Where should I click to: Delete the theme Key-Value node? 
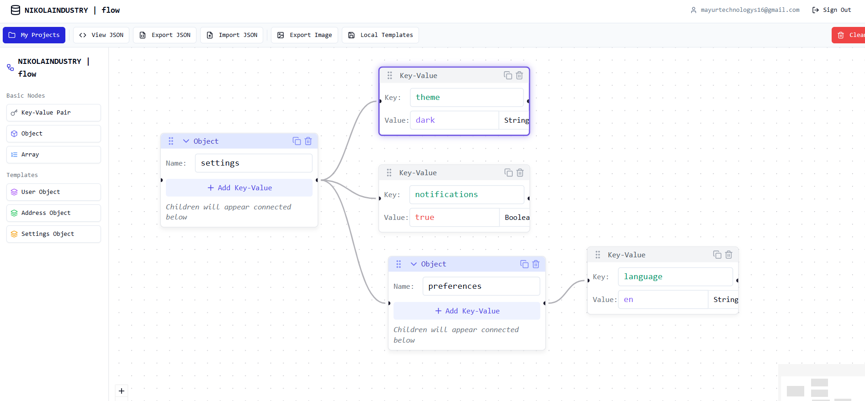520,75
